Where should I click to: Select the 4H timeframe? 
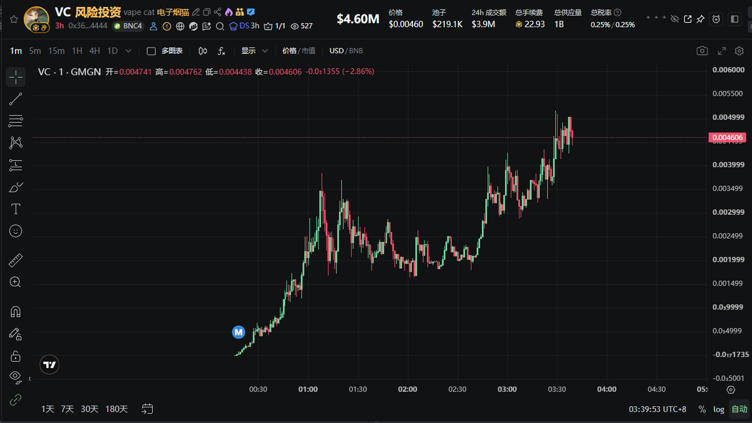[95, 51]
